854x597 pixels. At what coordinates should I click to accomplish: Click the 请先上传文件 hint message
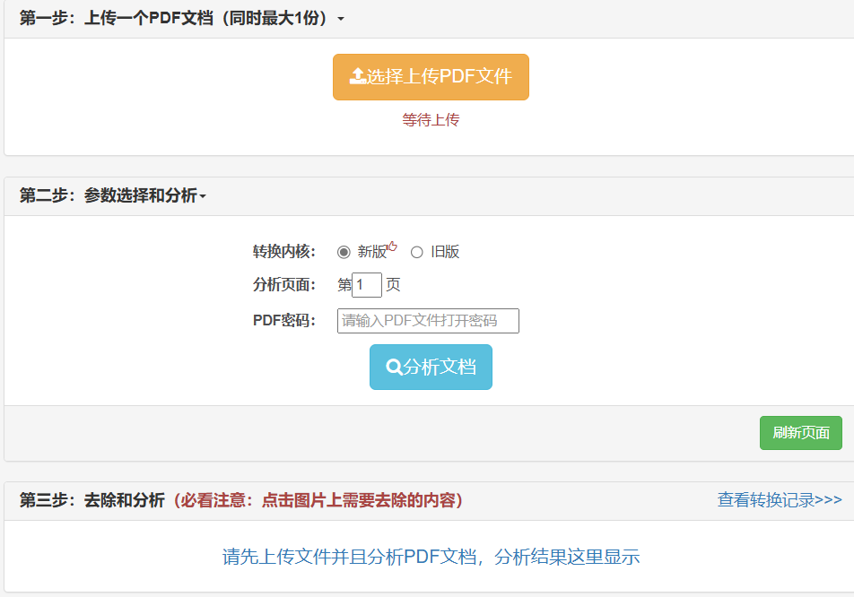point(431,556)
